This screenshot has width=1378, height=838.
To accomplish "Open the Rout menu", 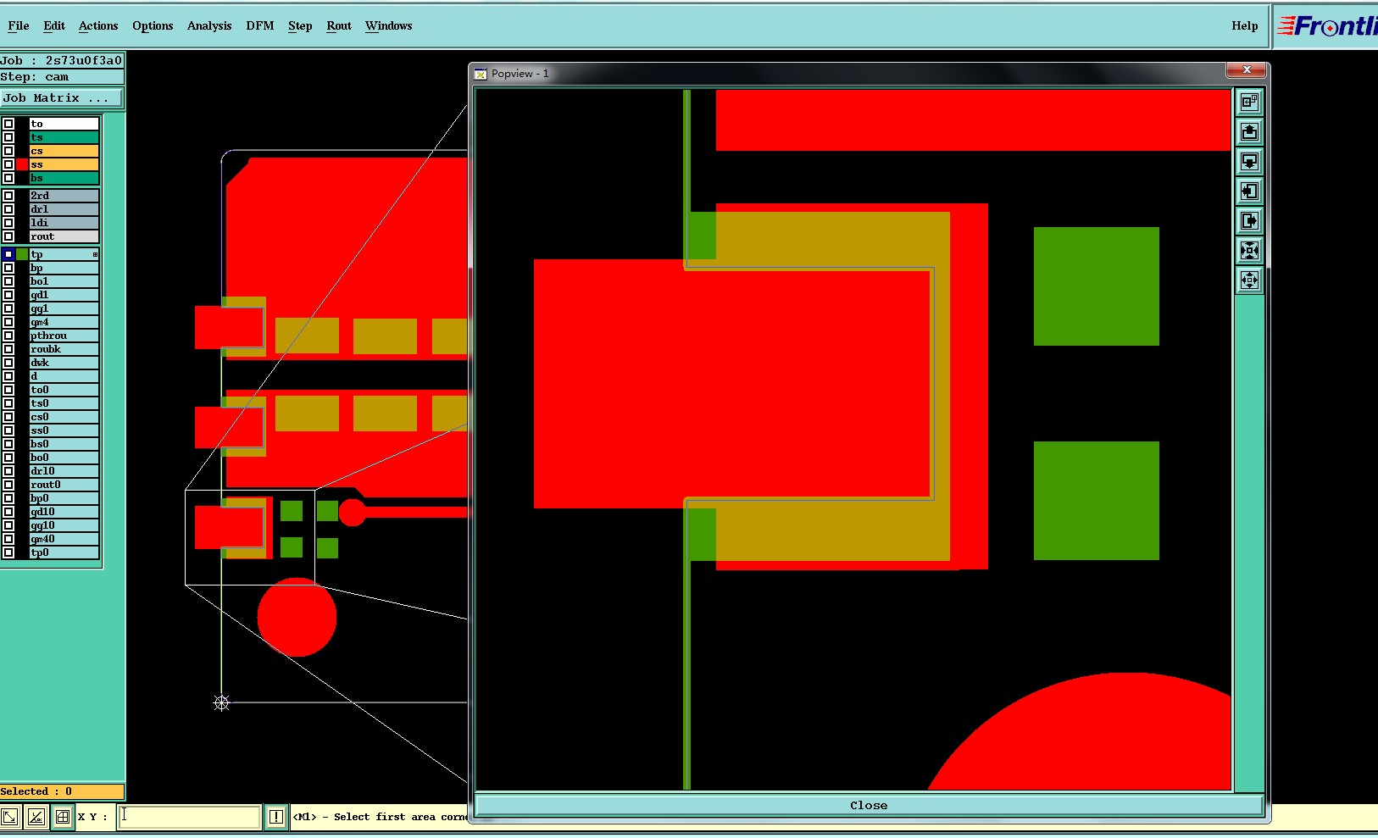I will (x=339, y=26).
